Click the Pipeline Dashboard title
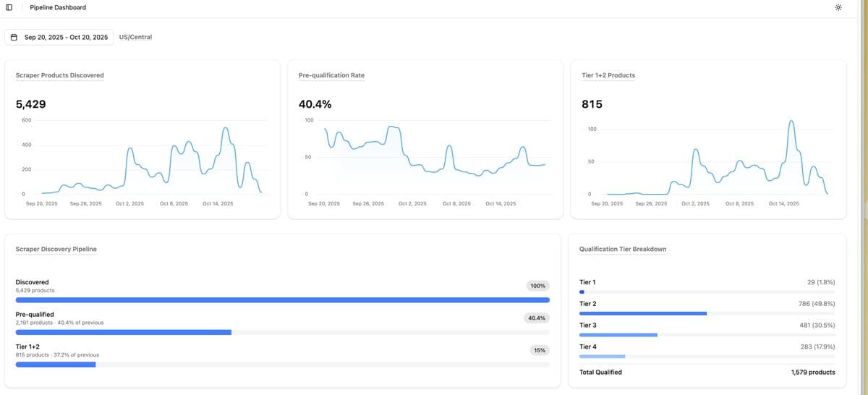Viewport: 868px width, 395px height. pyautogui.click(x=58, y=7)
